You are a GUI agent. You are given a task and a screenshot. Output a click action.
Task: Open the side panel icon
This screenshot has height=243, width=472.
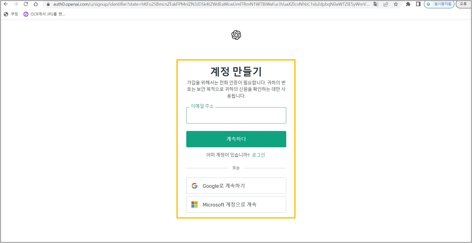click(x=418, y=5)
